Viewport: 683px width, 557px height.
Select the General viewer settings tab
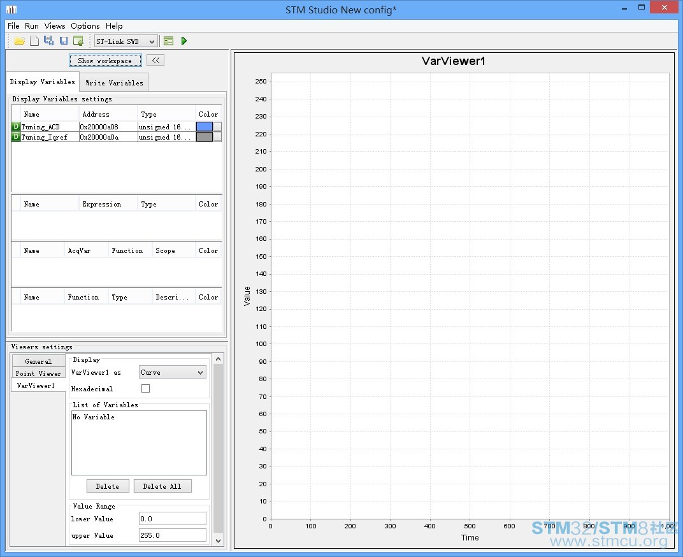click(38, 361)
